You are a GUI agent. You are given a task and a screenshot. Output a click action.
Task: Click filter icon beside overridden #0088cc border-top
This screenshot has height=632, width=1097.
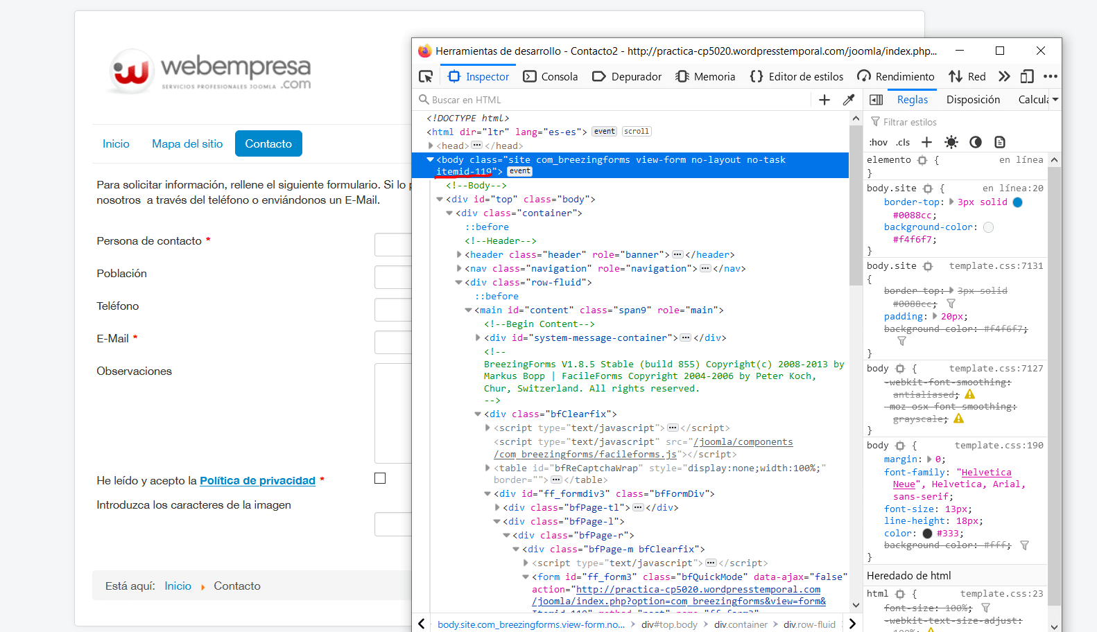coord(951,304)
